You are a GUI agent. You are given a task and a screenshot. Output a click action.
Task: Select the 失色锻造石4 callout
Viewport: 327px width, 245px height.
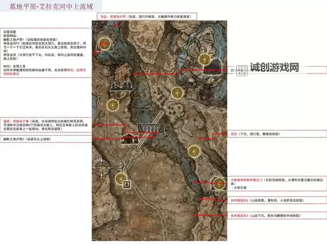(277, 216)
